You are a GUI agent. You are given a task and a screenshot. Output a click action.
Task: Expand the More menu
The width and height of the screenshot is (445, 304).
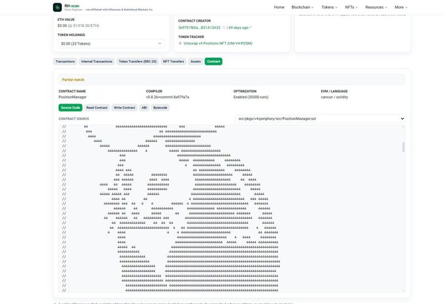coord(400,7)
